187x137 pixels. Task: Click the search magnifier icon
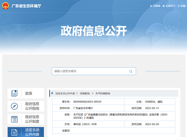131,71
